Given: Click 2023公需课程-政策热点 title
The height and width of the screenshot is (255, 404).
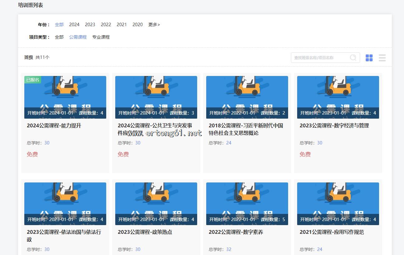Looking at the screenshot, I should coord(145,232).
